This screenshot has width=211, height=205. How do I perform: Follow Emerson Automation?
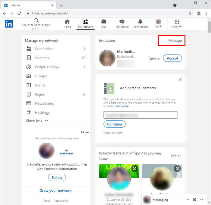pos(57,177)
